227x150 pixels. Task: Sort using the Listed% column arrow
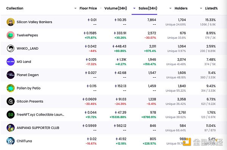[x=201, y=8]
